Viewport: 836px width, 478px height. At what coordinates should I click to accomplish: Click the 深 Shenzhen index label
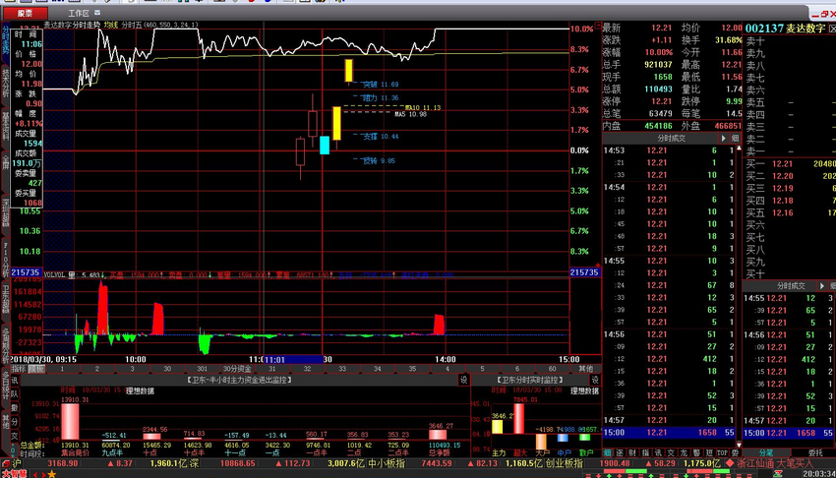click(x=195, y=463)
